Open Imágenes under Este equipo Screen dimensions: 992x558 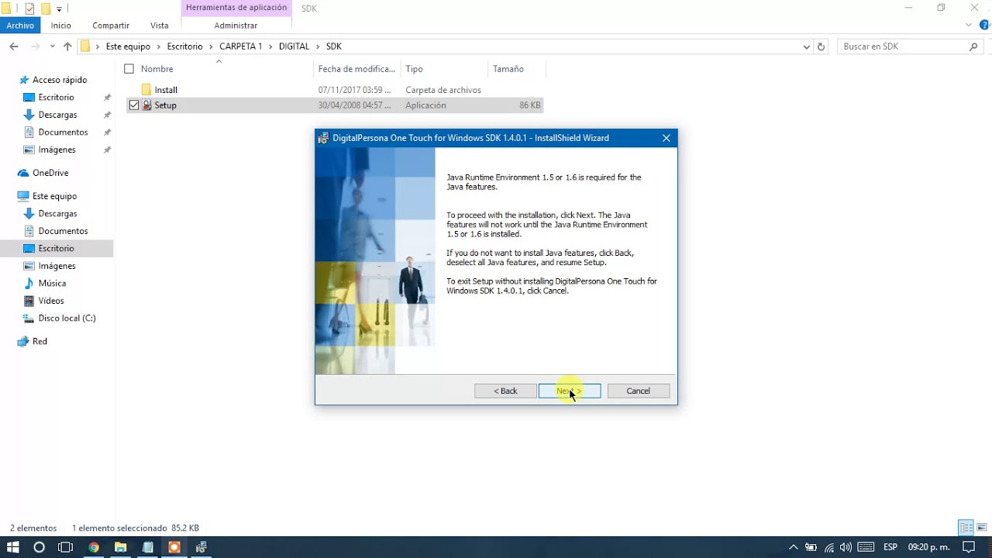pyautogui.click(x=57, y=266)
